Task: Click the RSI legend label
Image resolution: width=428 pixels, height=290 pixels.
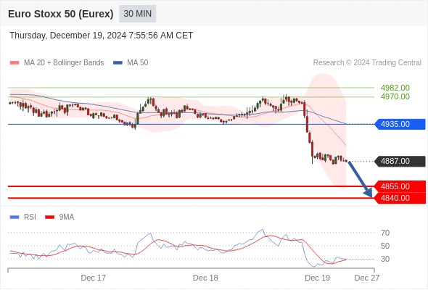Action: (30, 217)
